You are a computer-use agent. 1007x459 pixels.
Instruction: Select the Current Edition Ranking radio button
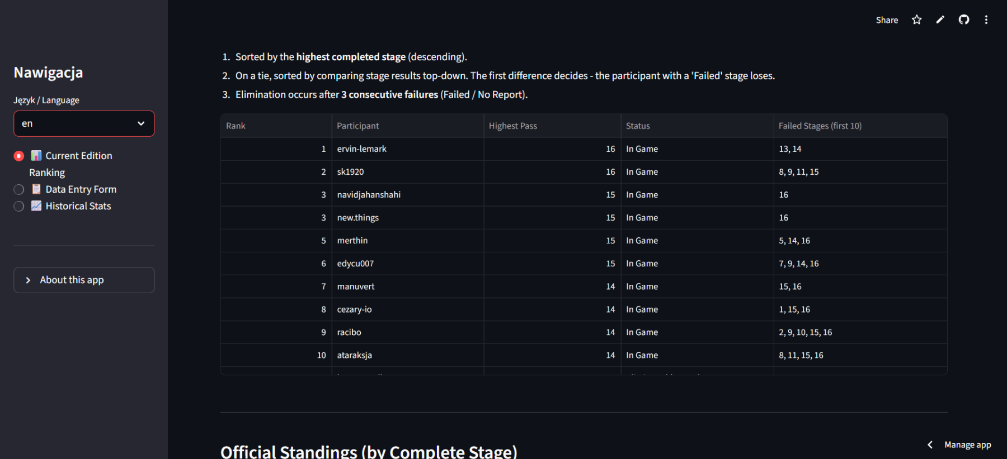pyautogui.click(x=19, y=156)
